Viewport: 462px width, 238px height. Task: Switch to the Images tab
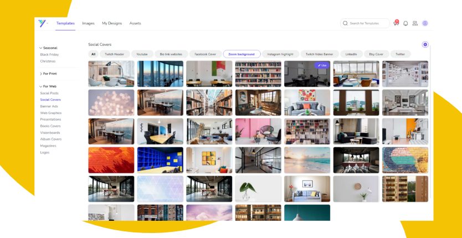(x=88, y=23)
